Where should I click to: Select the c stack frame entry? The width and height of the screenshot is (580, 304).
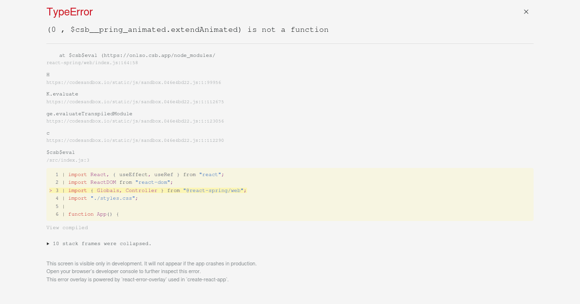[x=48, y=133]
